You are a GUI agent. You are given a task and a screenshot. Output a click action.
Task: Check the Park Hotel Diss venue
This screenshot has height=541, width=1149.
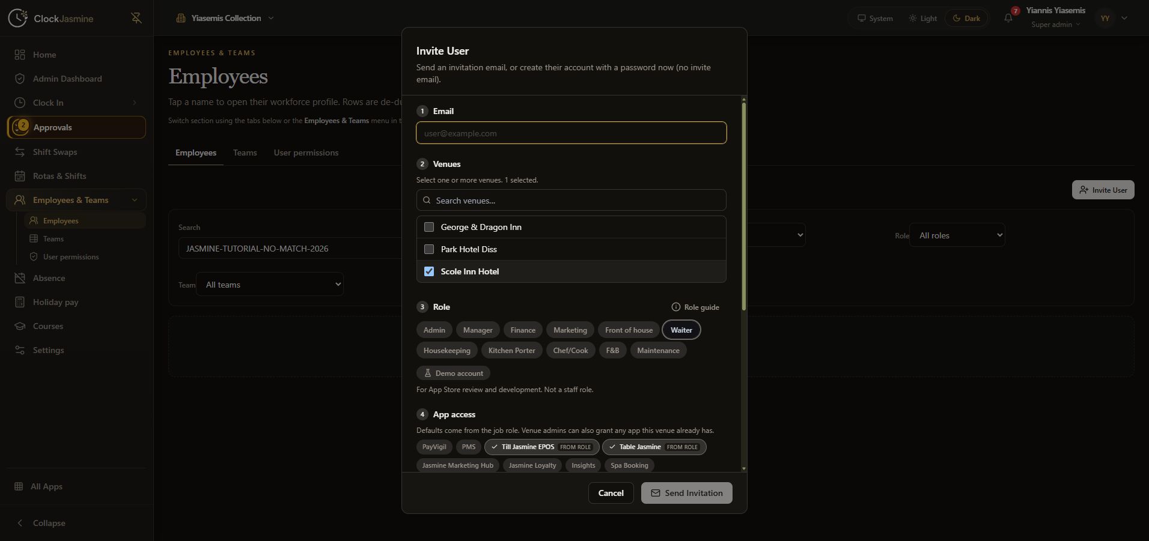click(x=429, y=249)
